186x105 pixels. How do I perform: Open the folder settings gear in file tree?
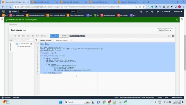(x=31, y=44)
